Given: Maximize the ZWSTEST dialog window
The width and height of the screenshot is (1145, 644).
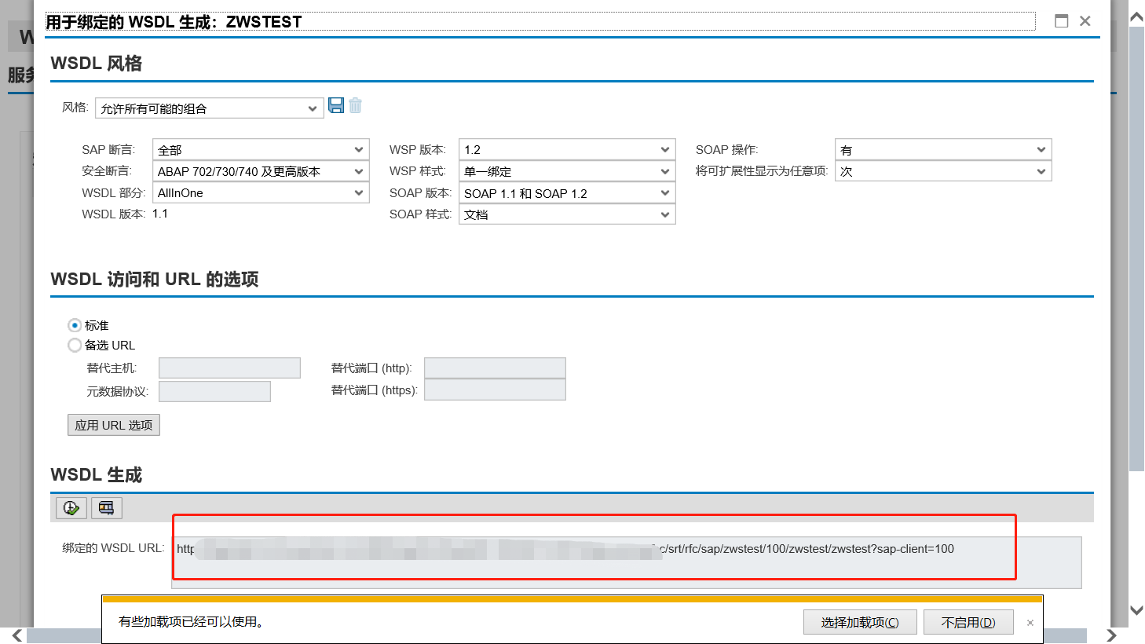Looking at the screenshot, I should pos(1062,21).
